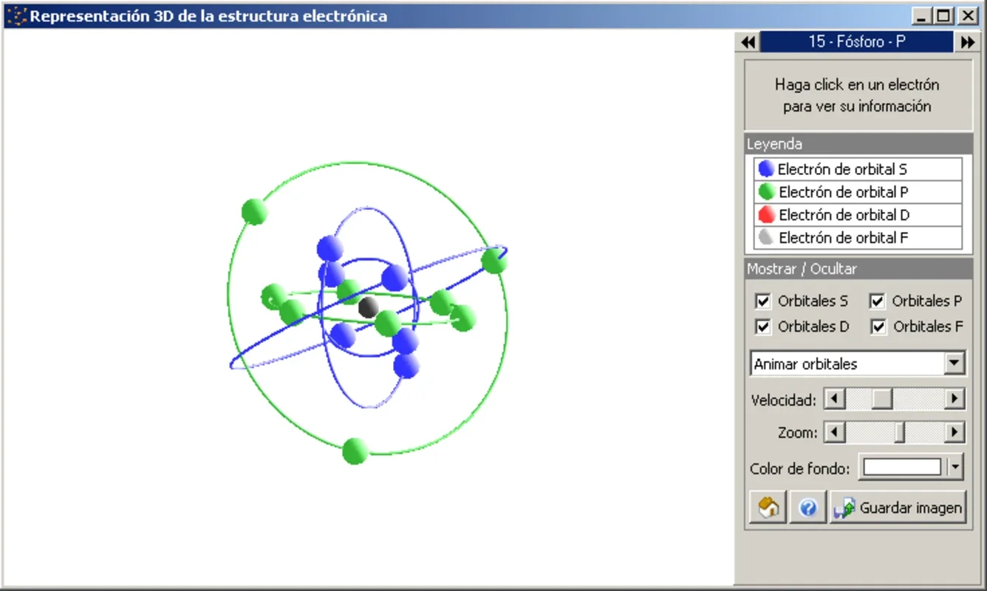This screenshot has height=591, width=987.
Task: Go to the previous element with double-left arrows
Action: 748,42
